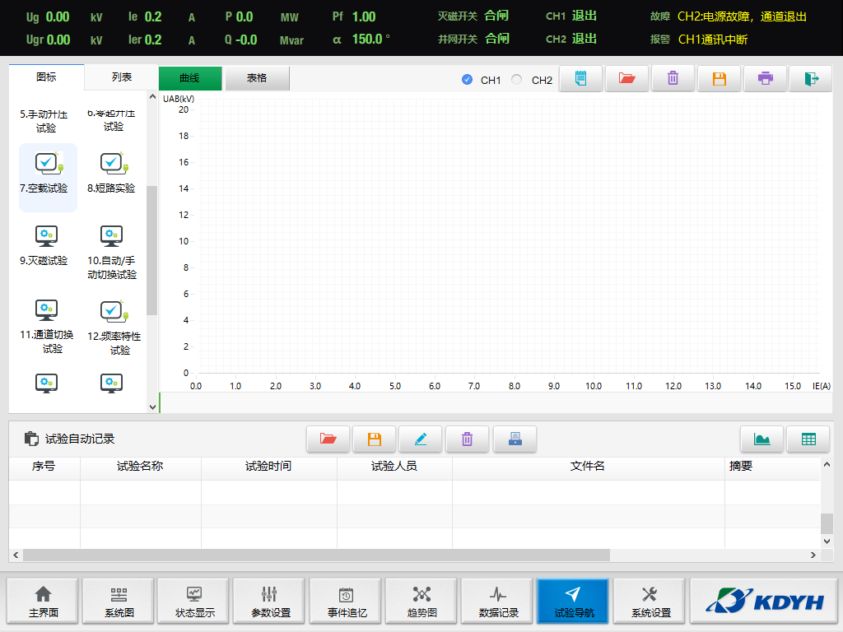Click the test list scrollbar down arrow
Image resolution: width=843 pixels, height=632 pixels.
(152, 406)
